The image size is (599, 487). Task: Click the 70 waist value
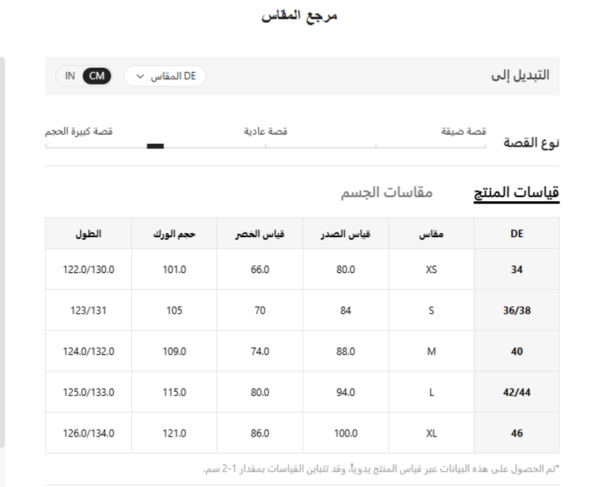260,310
